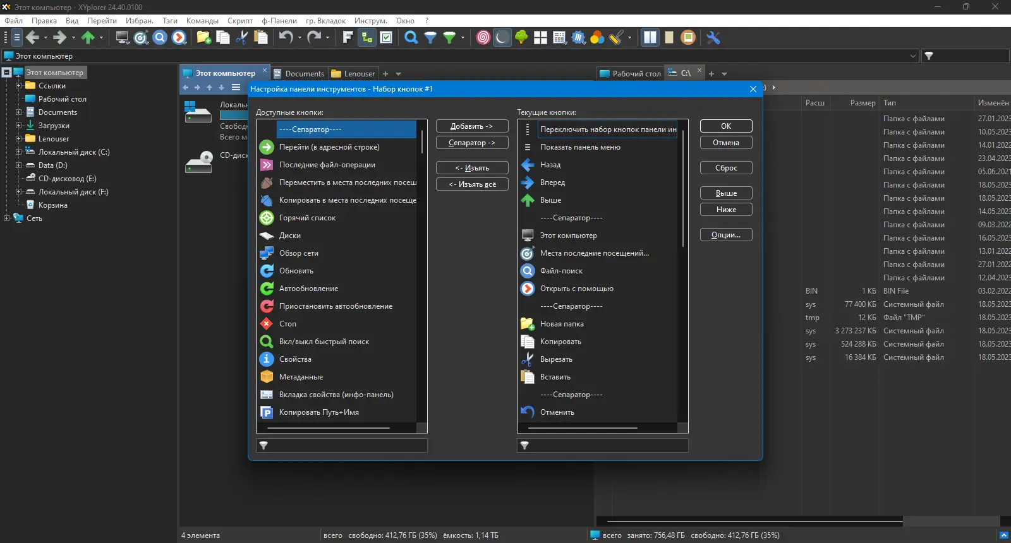Open the Back button history dropdown arrow
The image size is (1011, 543).
pos(45,38)
